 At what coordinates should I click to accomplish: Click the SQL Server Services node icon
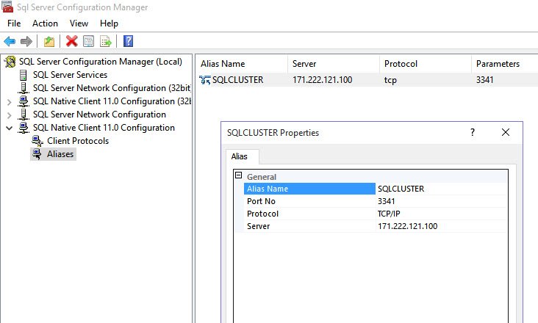coord(23,75)
